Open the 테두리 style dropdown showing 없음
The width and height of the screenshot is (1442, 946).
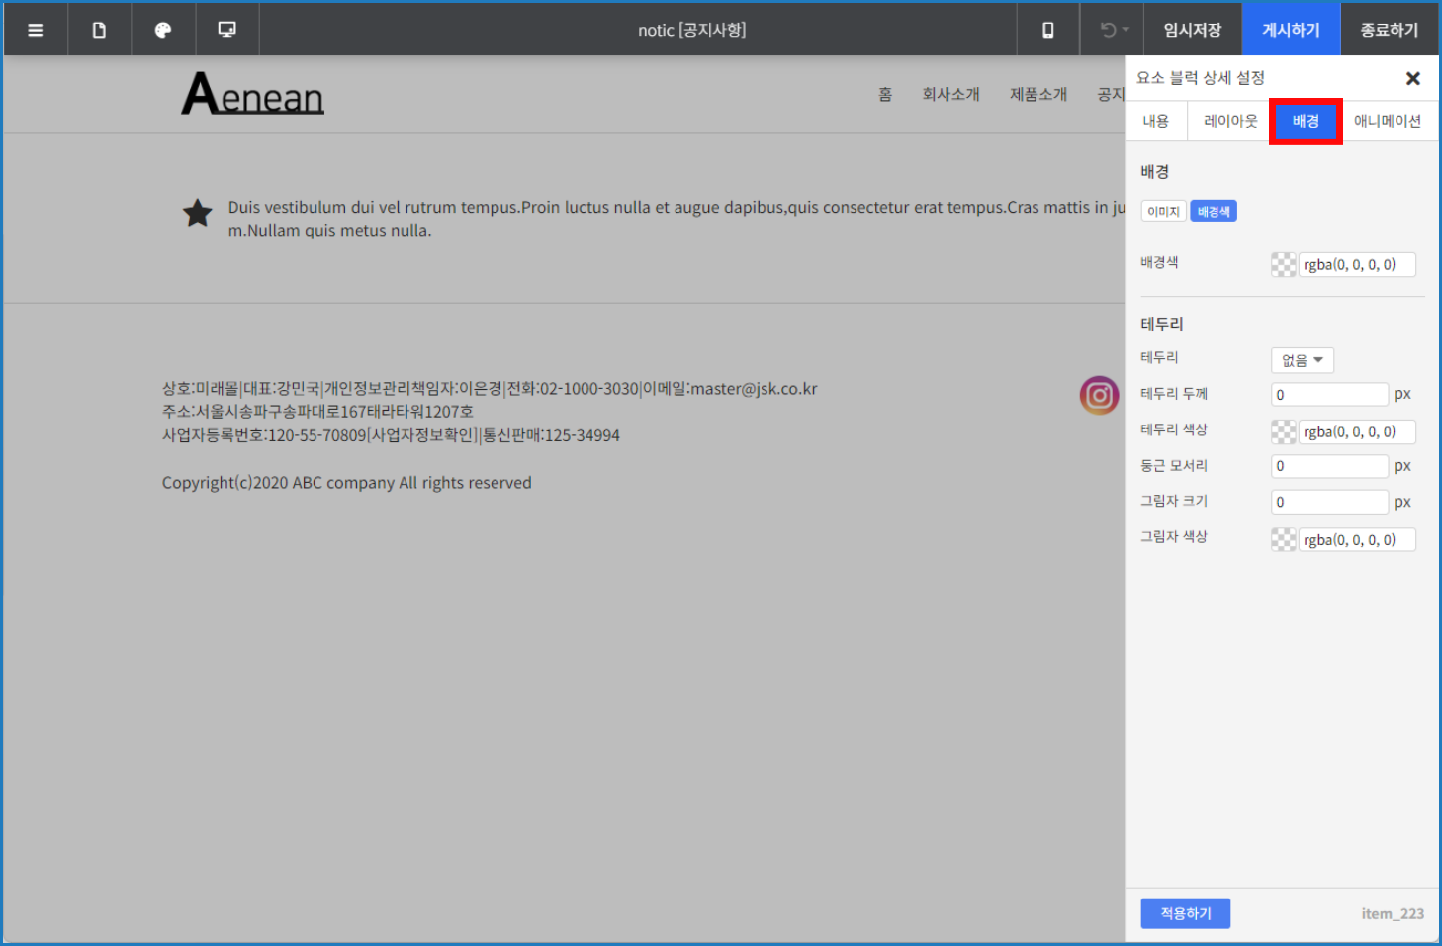(x=1302, y=359)
